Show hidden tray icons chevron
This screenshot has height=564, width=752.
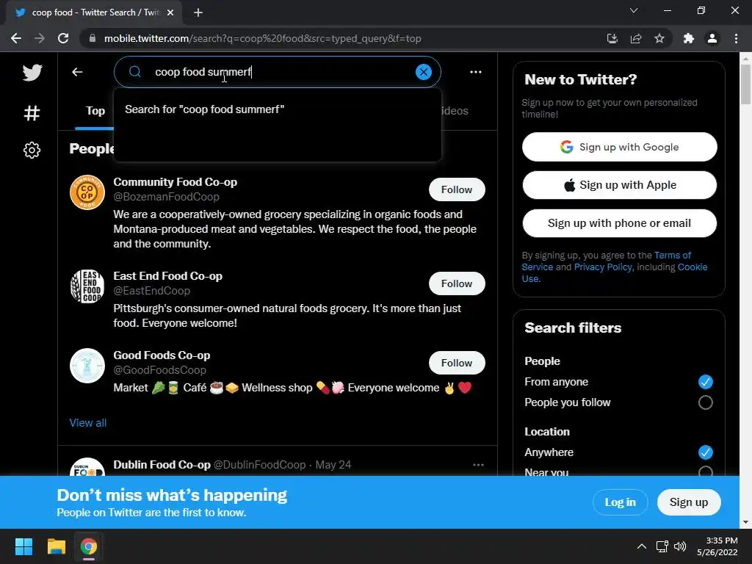point(641,546)
